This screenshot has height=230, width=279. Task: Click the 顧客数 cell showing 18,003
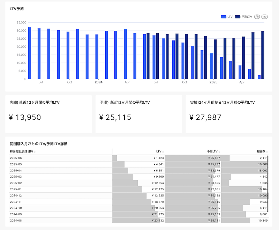coord(262,170)
